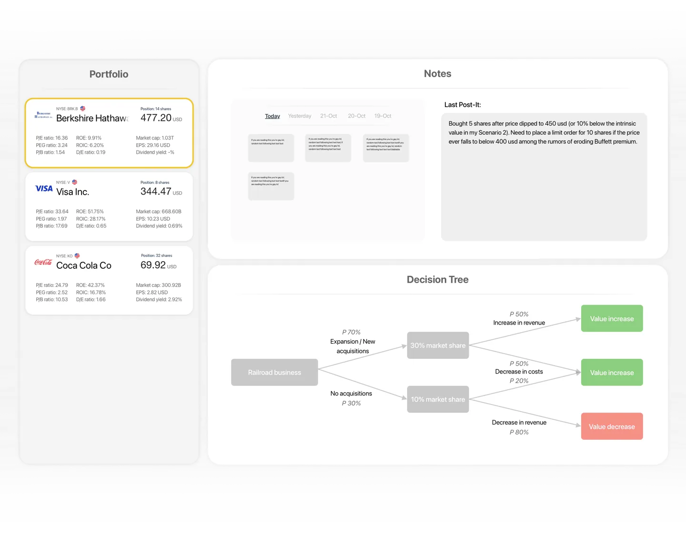Select the Visa Inc. portfolio card

tap(109, 207)
